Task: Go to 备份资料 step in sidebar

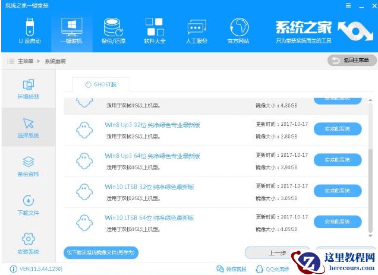Action: tap(28, 166)
